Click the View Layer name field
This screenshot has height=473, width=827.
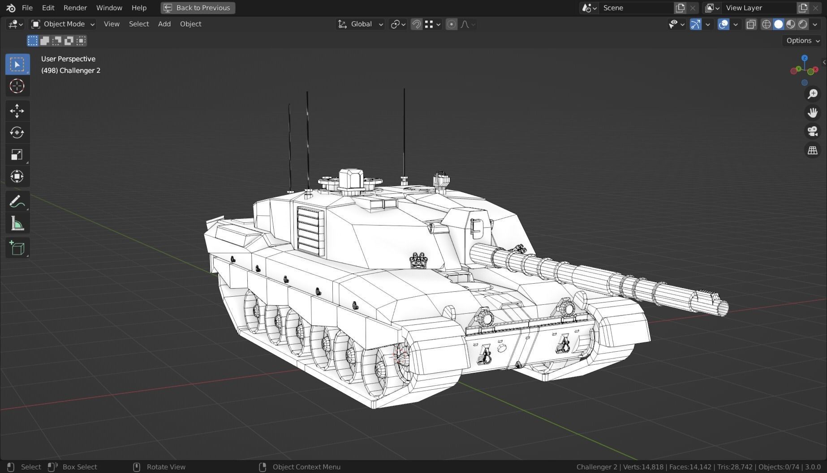point(759,8)
